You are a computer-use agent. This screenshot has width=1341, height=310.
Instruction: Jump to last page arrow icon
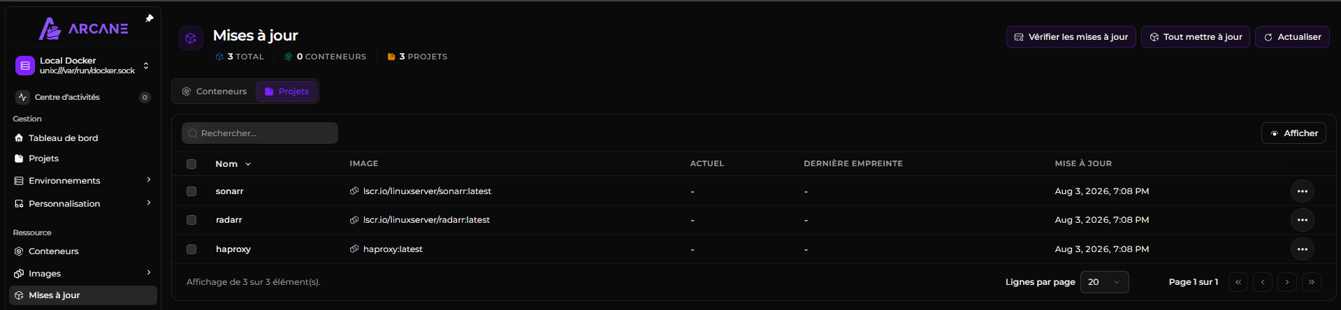1312,282
